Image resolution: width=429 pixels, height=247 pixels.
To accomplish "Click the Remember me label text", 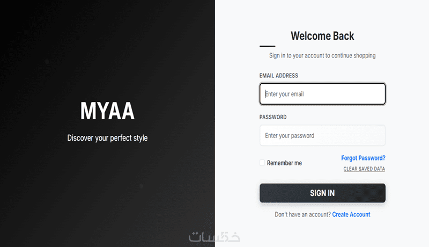I will pos(284,163).
